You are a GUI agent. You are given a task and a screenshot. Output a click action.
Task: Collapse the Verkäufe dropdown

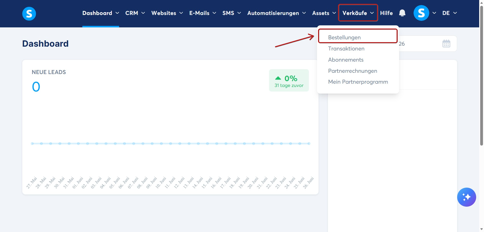358,13
